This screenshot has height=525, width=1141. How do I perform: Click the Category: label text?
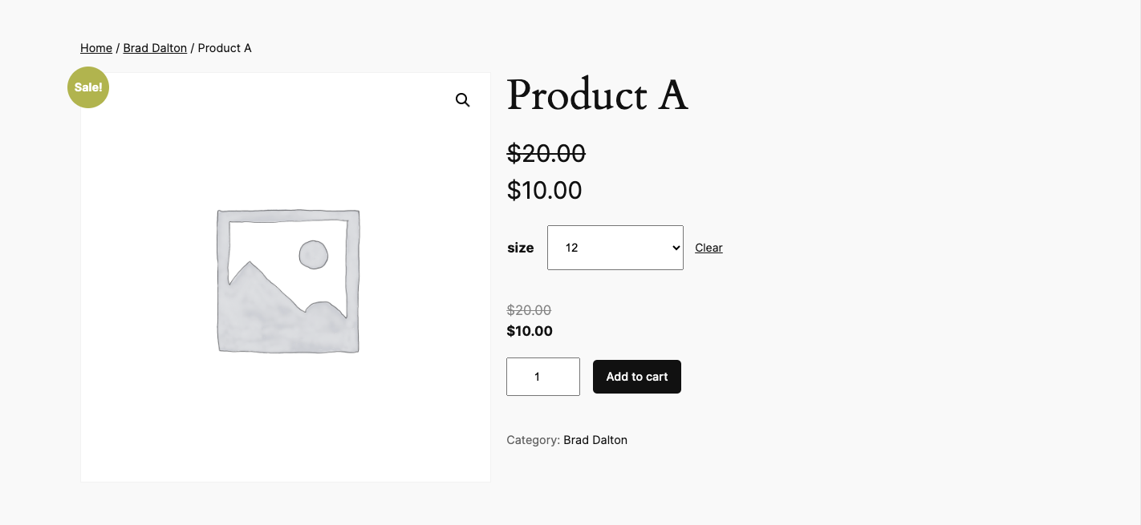533,440
